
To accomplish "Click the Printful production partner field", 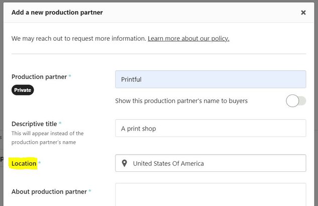I will (210, 79).
